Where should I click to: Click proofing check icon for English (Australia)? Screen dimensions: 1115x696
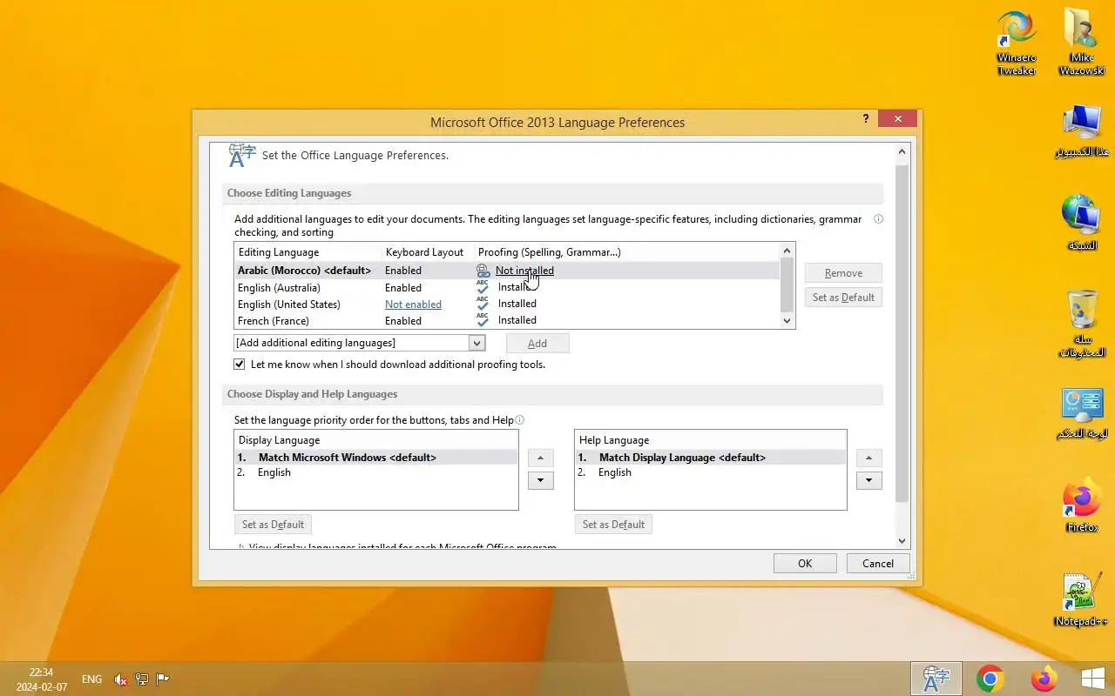[483, 287]
